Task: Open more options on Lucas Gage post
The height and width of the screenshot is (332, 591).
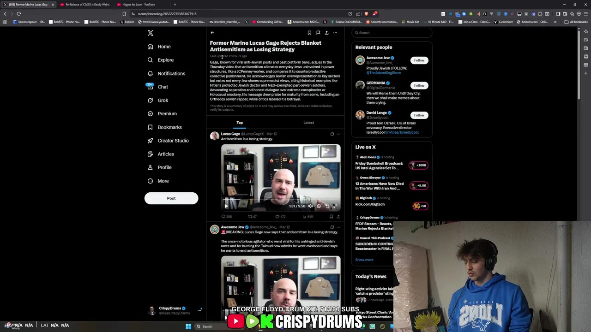Action: (x=338, y=134)
